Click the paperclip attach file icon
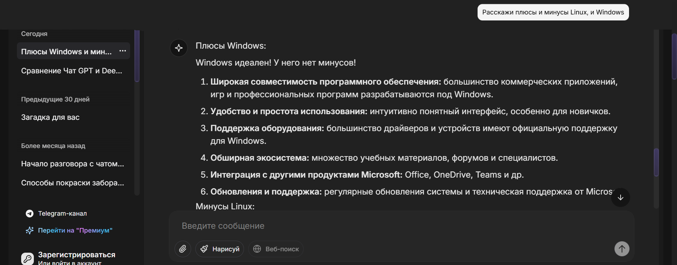The width and height of the screenshot is (677, 265). [183, 249]
